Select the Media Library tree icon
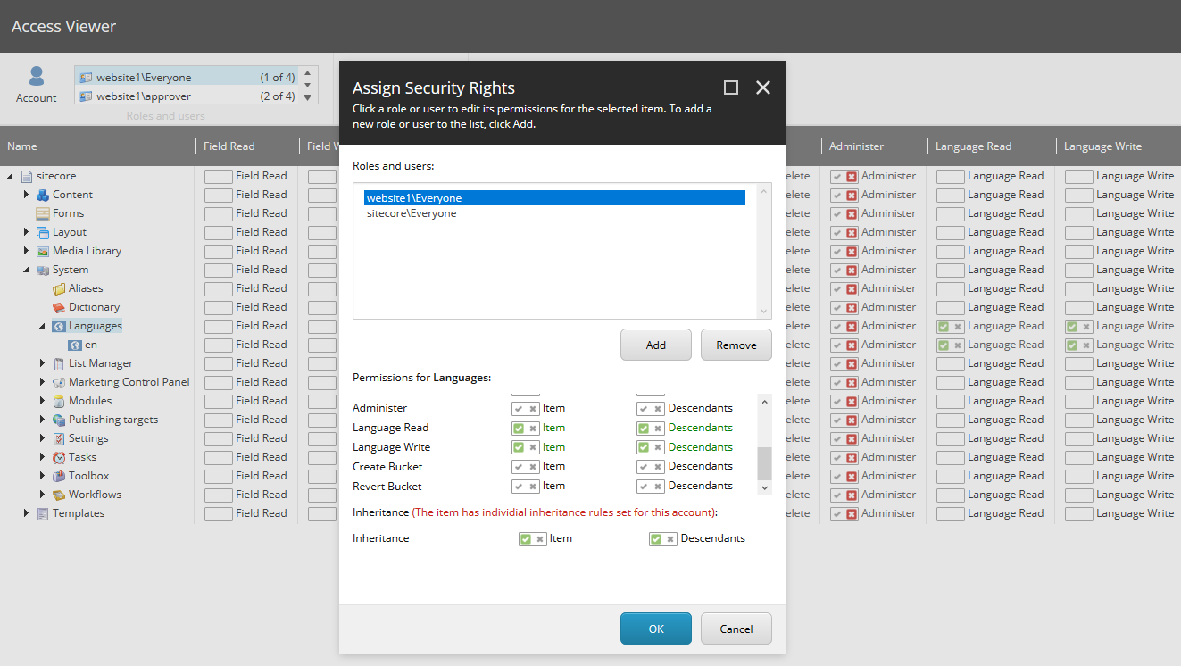 (42, 251)
